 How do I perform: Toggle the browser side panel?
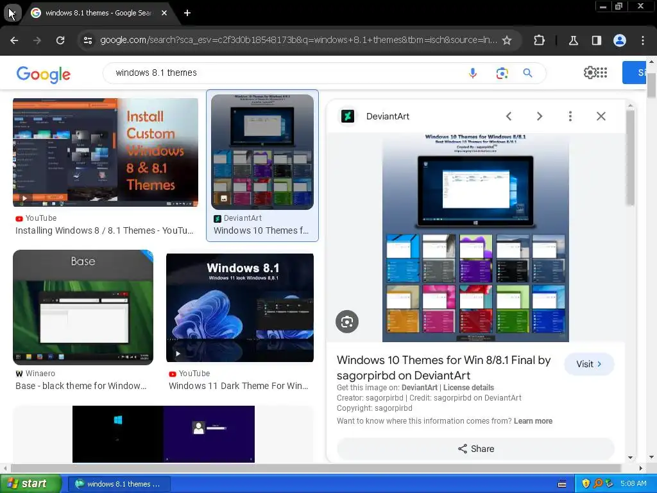[596, 40]
